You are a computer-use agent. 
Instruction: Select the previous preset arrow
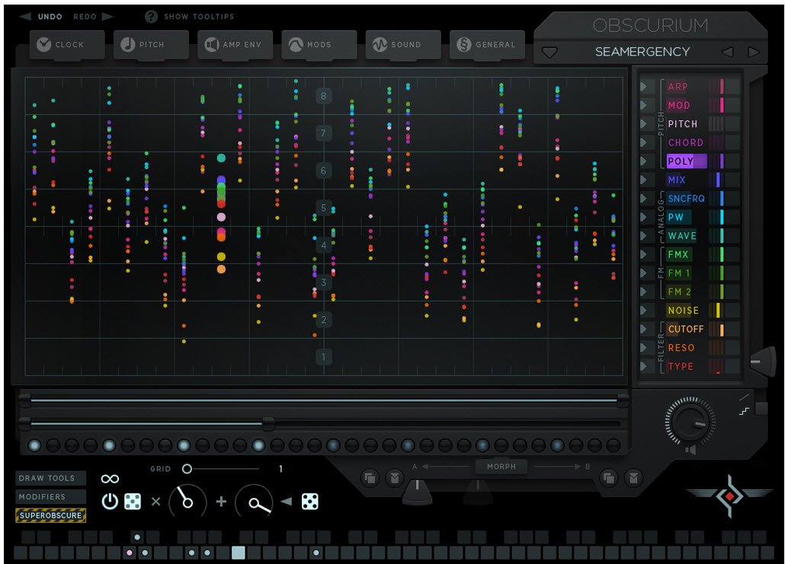[x=727, y=52]
